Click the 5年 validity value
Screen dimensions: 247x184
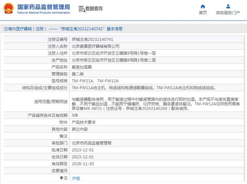[75, 116]
